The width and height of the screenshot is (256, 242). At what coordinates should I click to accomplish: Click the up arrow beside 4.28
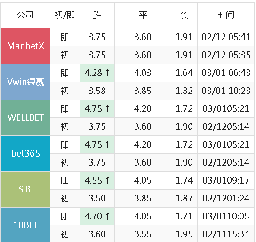pos(108,73)
